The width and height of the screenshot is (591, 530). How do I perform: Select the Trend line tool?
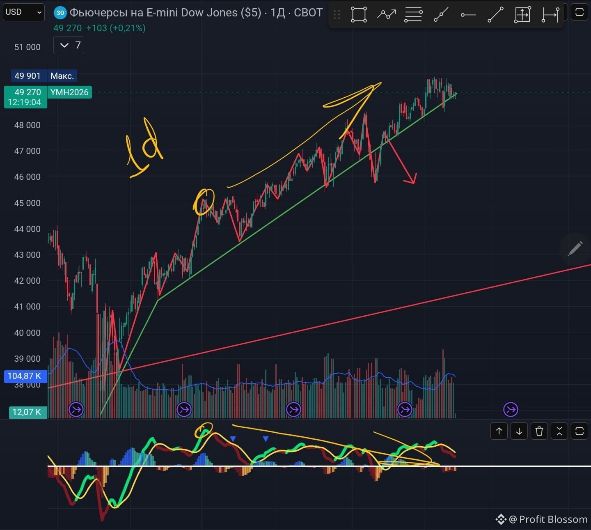tap(495, 15)
